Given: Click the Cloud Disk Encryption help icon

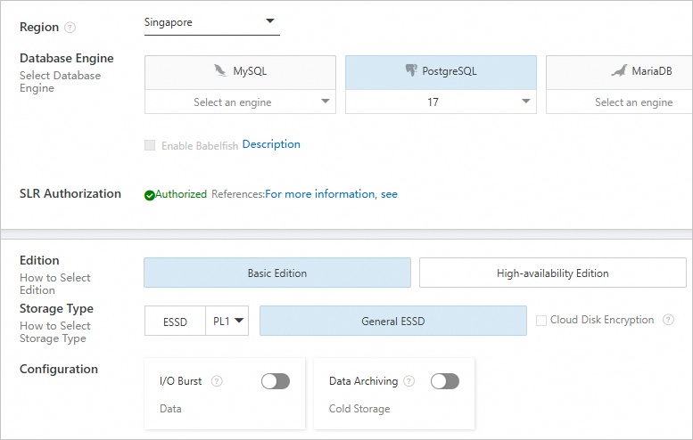Looking at the screenshot, I should click(668, 320).
